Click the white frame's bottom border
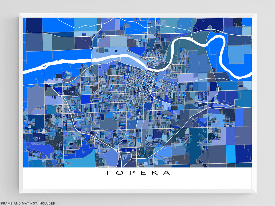The width and height of the screenshot is (275, 206). (138, 191)
